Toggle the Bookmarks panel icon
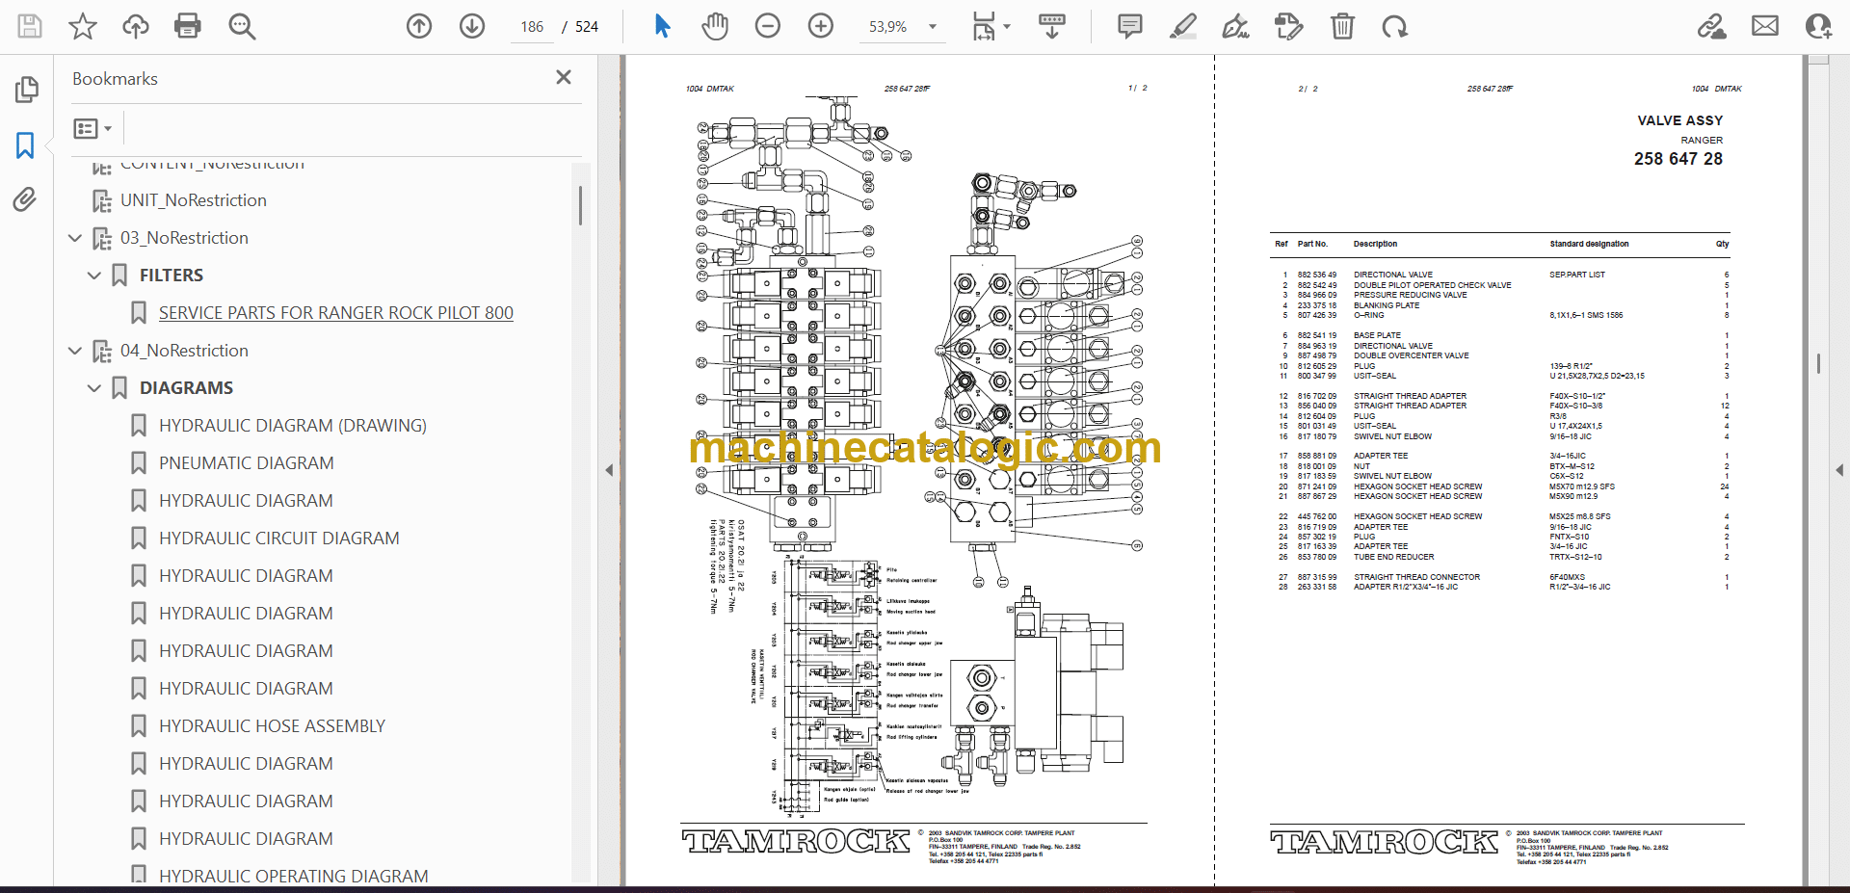The image size is (1850, 893). pyautogui.click(x=26, y=145)
